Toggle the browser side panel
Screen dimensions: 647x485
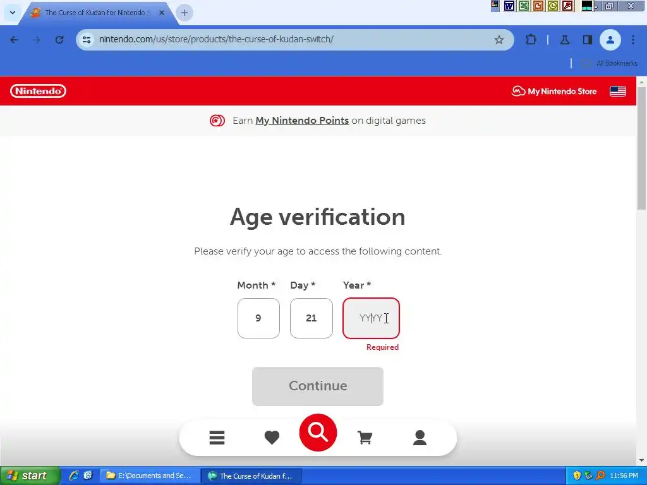coord(587,40)
